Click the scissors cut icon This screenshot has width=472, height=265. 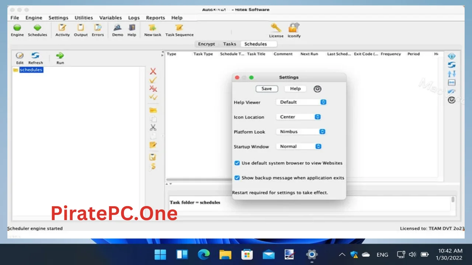pos(153,127)
